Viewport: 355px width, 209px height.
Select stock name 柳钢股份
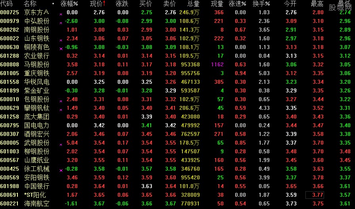(x=36, y=151)
